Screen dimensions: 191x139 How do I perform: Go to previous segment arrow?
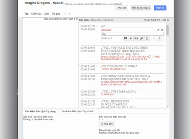[x=154, y=39]
